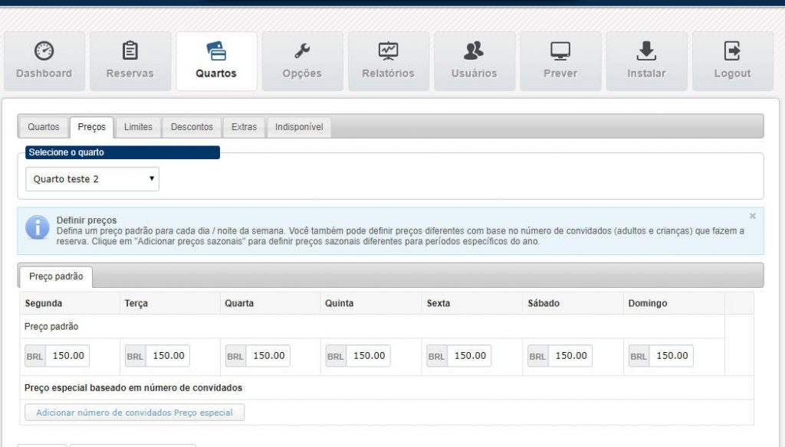Viewport: 785px width, 447px height.
Task: Click the Logout exit icon
Action: coord(732,51)
